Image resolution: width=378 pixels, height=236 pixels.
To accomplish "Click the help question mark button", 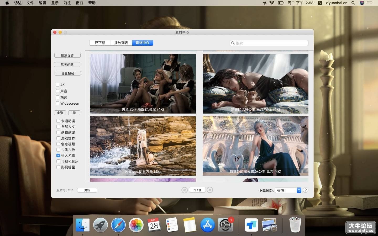I will pos(306,190).
